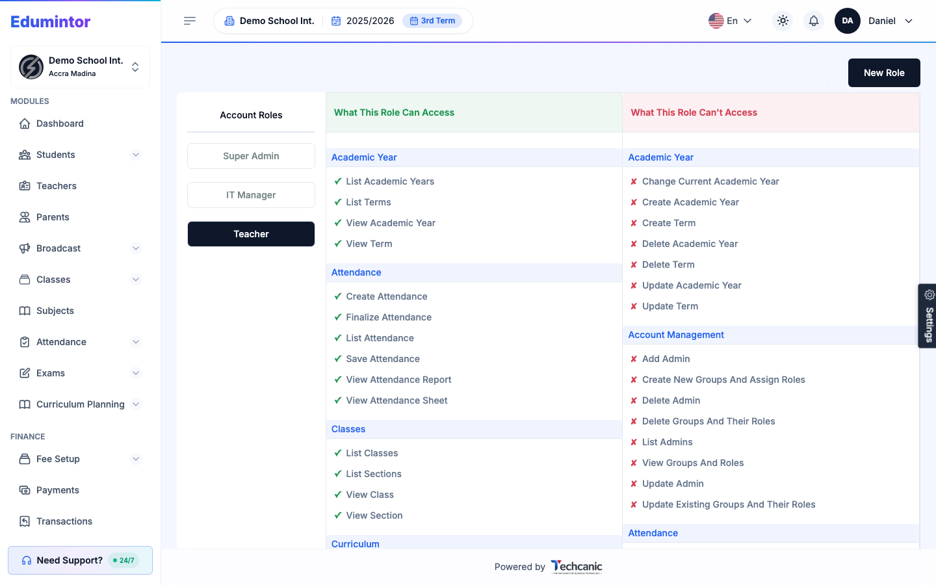Open the side Settings panel tab
Viewport: 936px width, 585px height.
click(x=928, y=316)
